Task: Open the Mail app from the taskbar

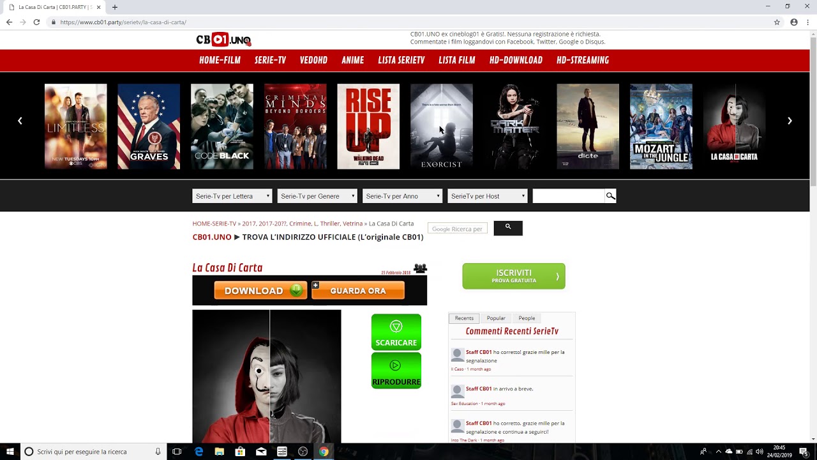Action: point(261,452)
